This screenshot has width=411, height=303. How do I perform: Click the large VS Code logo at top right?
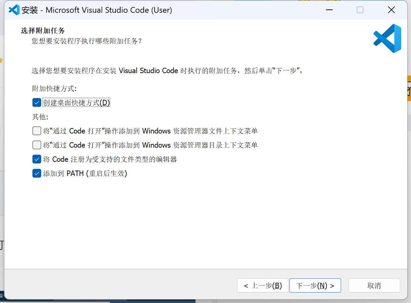(x=387, y=38)
